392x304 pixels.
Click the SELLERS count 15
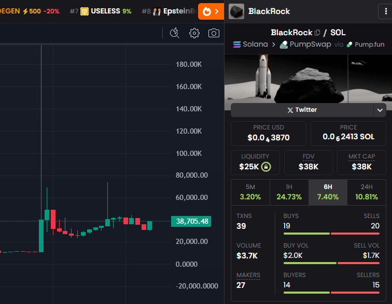376,285
